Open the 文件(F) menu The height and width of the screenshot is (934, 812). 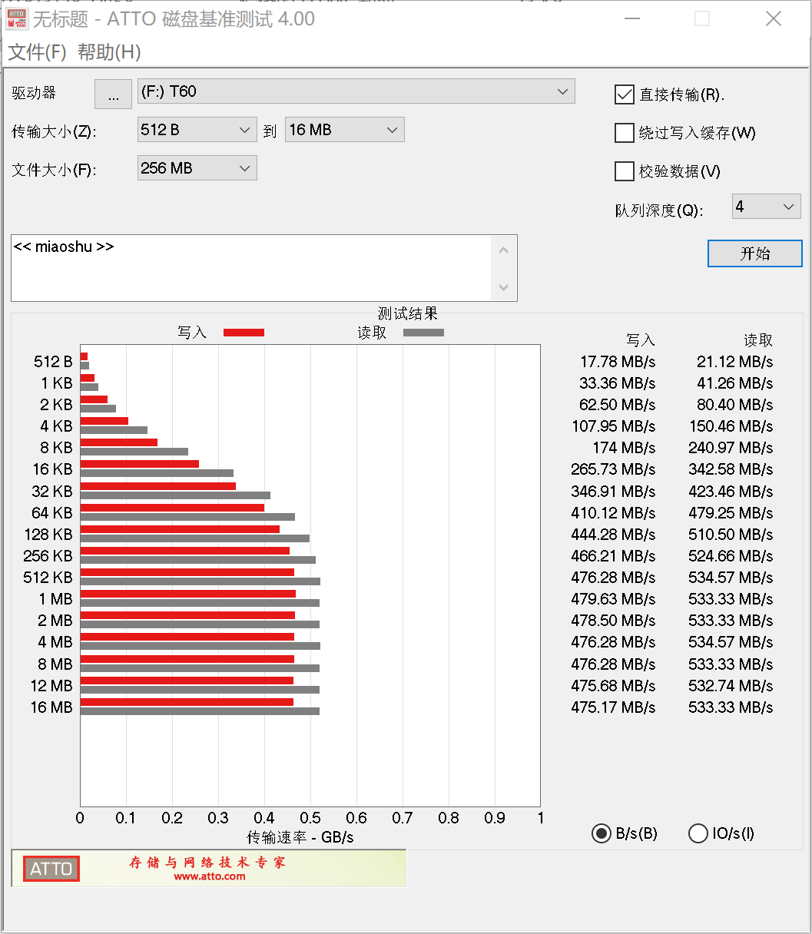click(x=38, y=52)
